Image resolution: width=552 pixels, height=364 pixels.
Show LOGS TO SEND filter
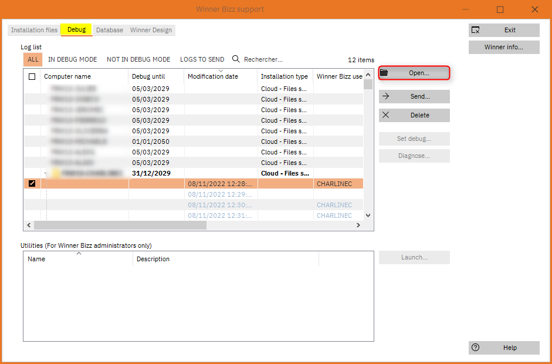202,59
